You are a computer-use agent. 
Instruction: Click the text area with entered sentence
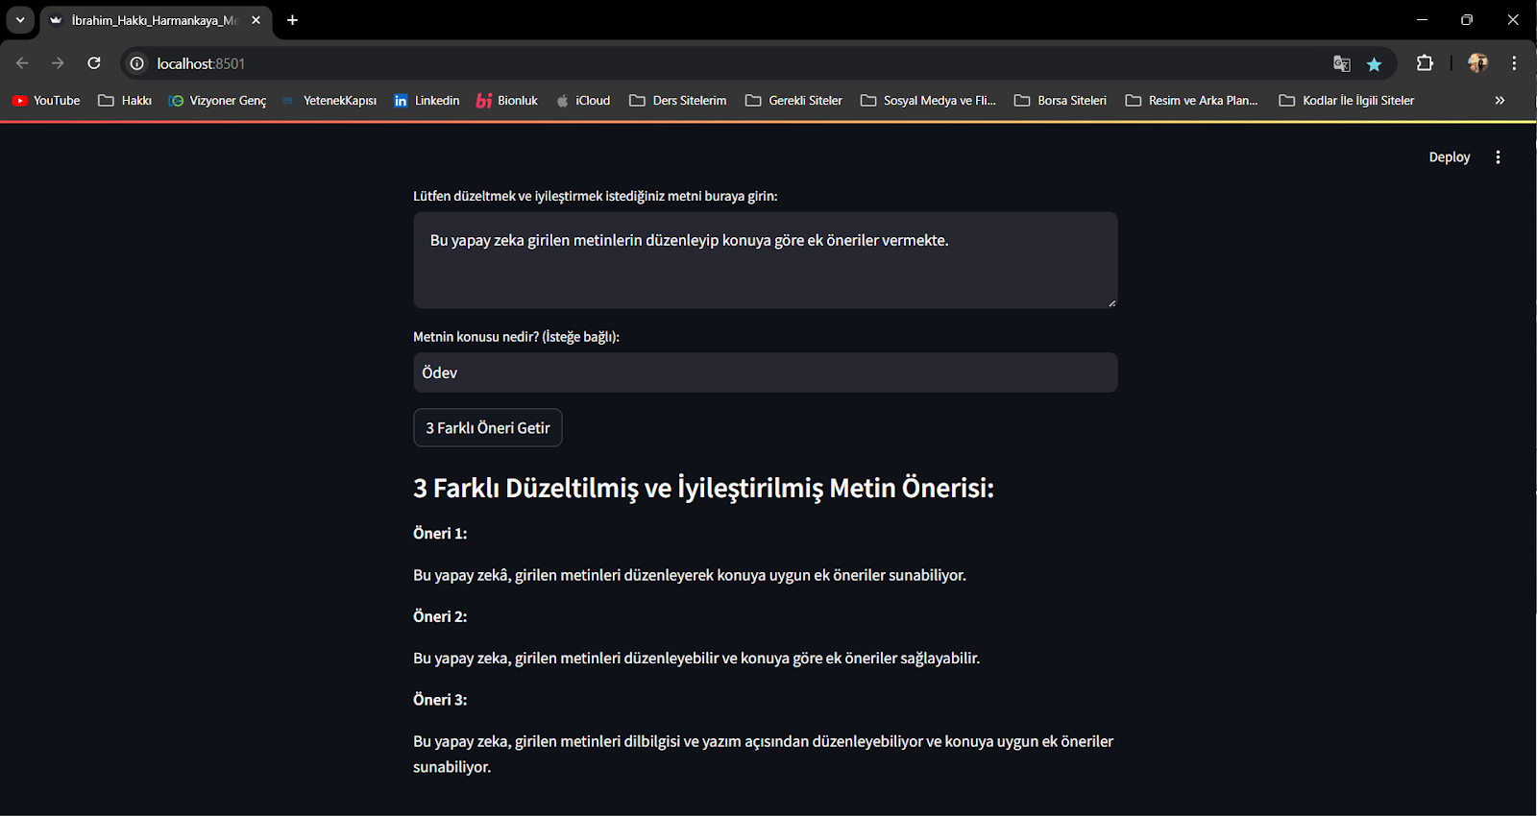pos(766,260)
